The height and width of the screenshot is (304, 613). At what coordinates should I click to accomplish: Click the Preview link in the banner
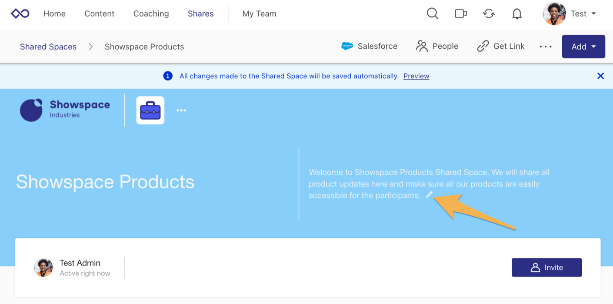point(416,76)
